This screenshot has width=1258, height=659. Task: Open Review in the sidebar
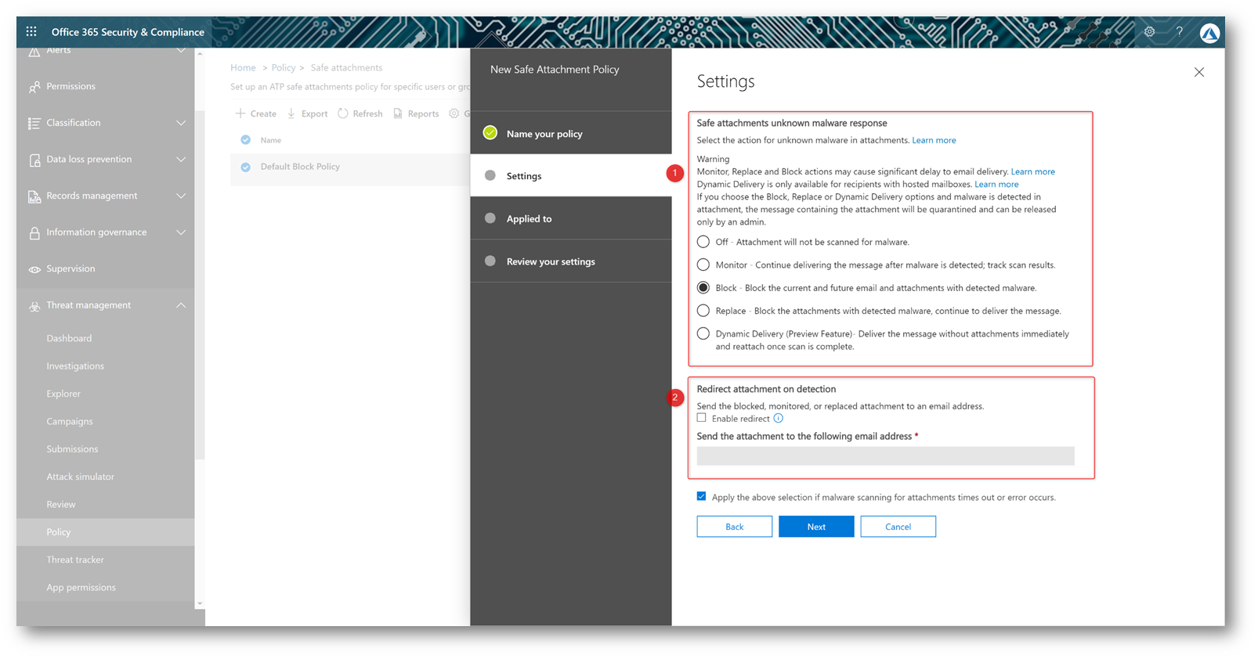point(61,505)
